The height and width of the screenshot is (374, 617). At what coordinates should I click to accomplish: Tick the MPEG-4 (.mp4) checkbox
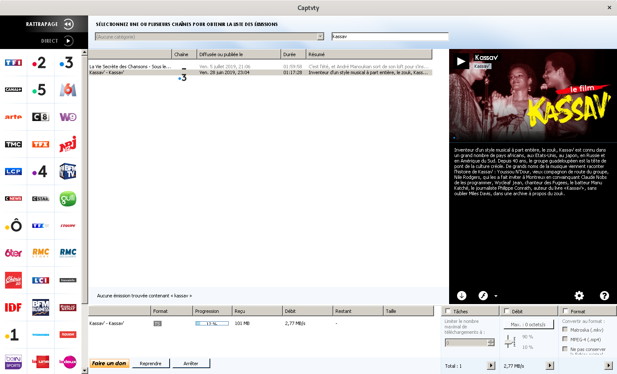565,339
